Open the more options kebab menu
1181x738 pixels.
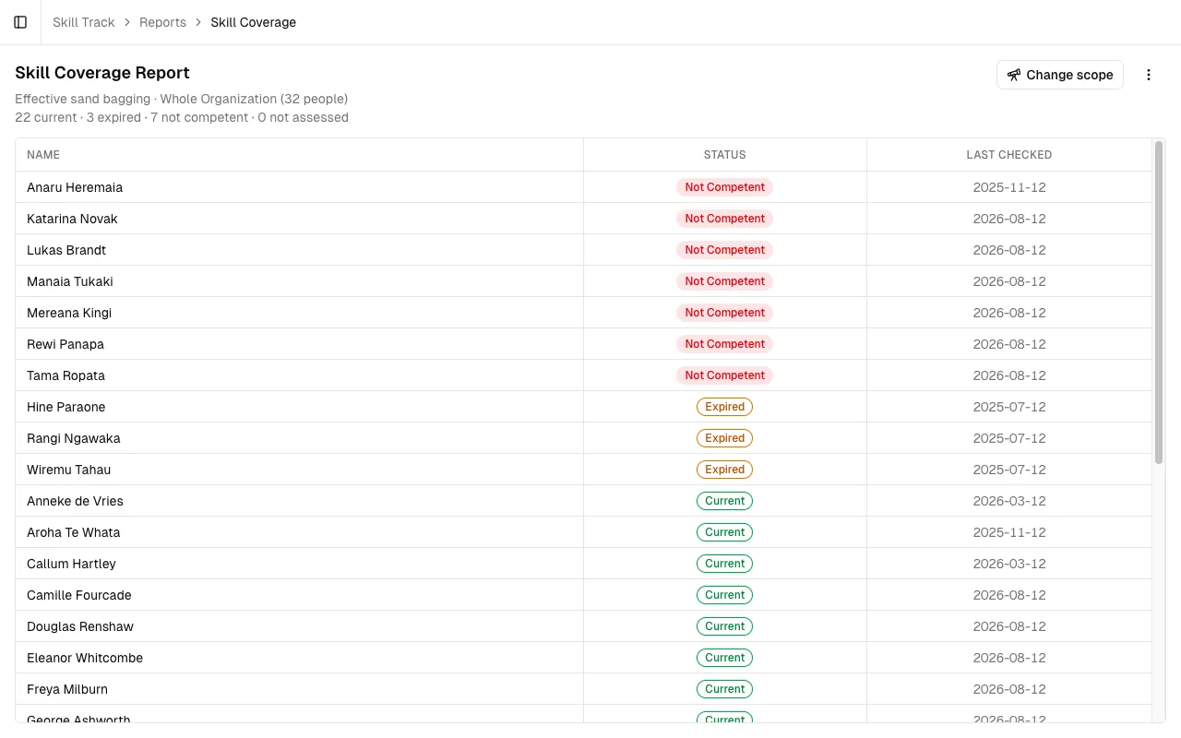point(1149,75)
